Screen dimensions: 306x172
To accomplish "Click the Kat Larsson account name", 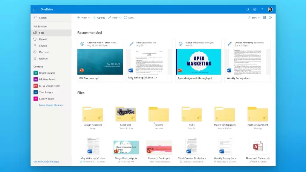I will (40, 26).
